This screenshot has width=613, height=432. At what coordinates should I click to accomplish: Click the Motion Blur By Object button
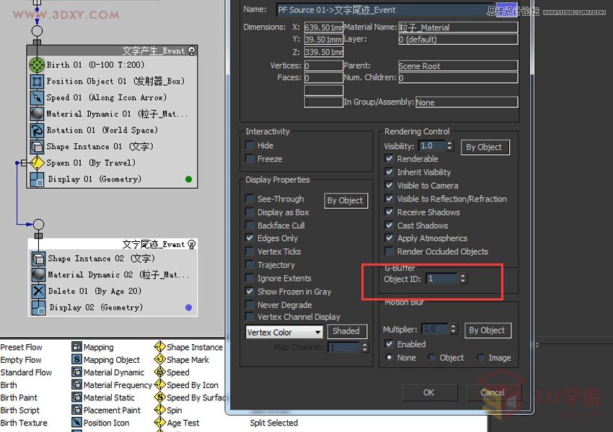pyautogui.click(x=487, y=330)
